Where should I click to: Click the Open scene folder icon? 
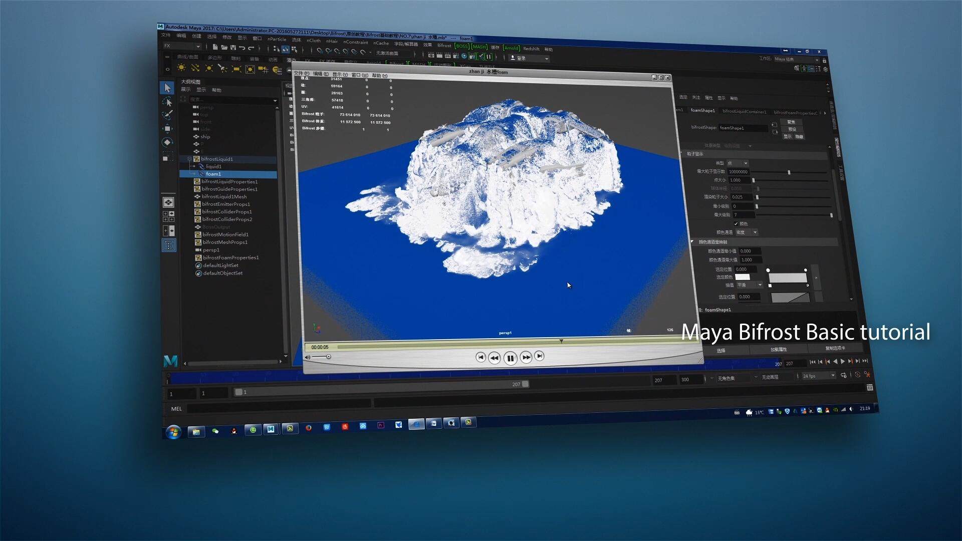pyautogui.click(x=224, y=48)
